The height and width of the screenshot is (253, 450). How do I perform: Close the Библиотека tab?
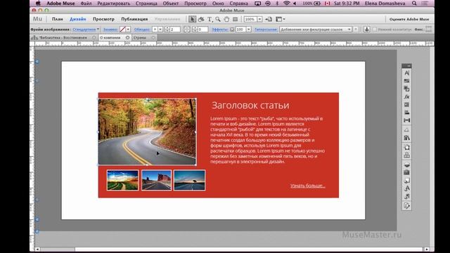coord(94,37)
